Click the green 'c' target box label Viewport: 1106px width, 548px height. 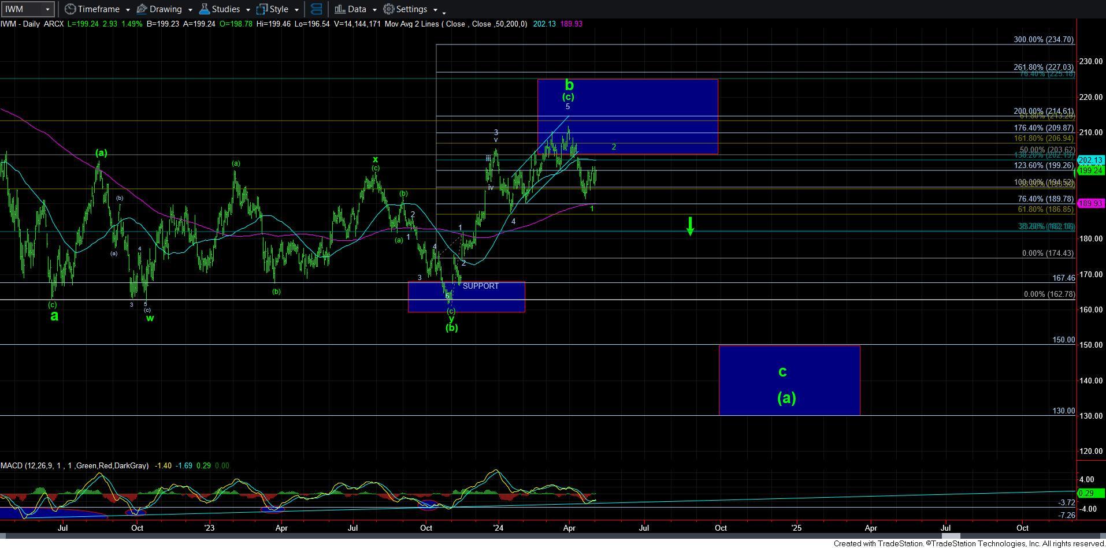click(x=782, y=371)
